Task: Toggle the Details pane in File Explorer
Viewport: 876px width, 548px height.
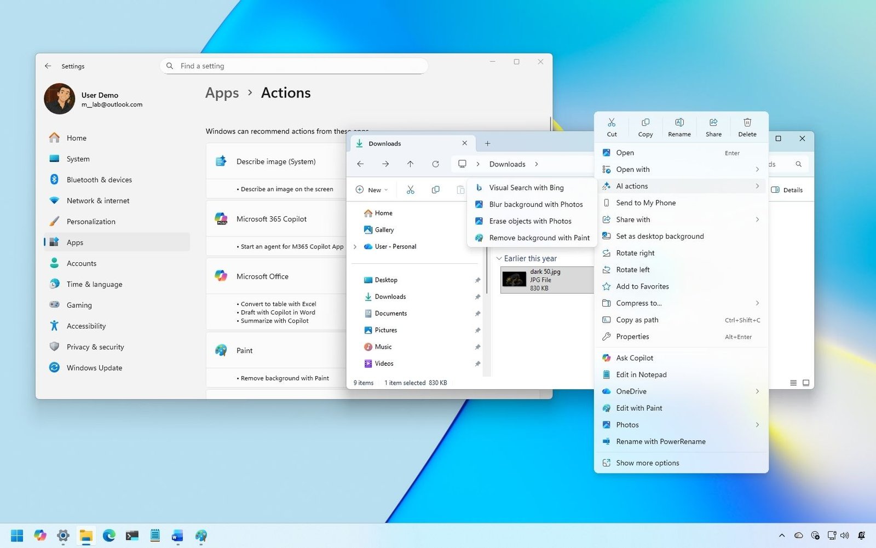Action: 788,189
